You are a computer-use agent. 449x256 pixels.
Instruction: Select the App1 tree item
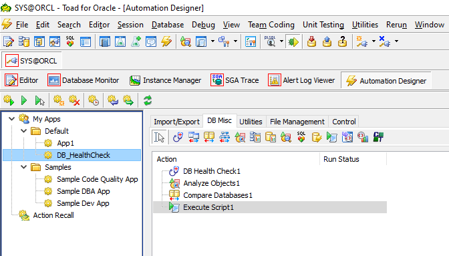[65, 143]
